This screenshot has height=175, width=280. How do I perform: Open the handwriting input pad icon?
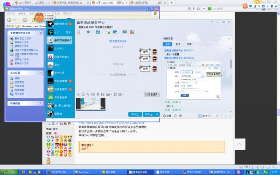[103, 94]
